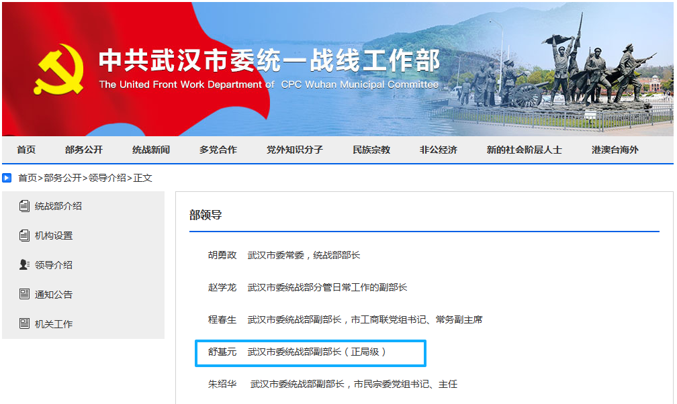Click the name 朱绍华
This screenshot has width=677, height=404.
tap(222, 384)
